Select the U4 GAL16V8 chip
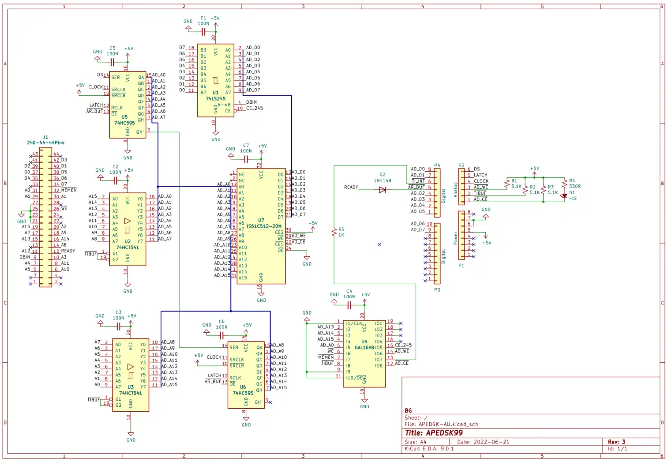Image resolution: width=668 pixels, height=462 pixels. pyautogui.click(x=364, y=353)
